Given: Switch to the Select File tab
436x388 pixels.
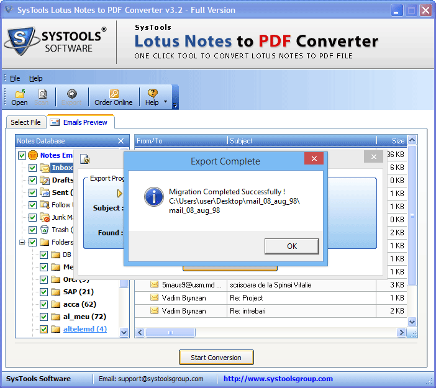Looking at the screenshot, I should 26,122.
